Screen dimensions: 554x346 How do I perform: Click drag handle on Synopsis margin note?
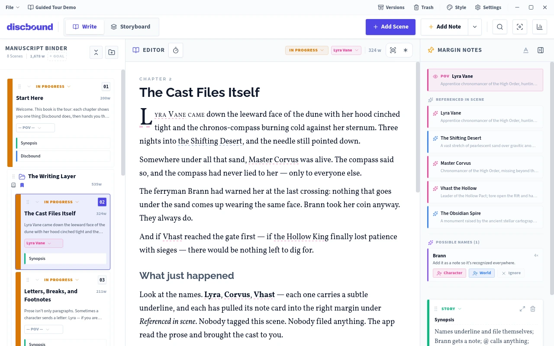(x=436, y=309)
